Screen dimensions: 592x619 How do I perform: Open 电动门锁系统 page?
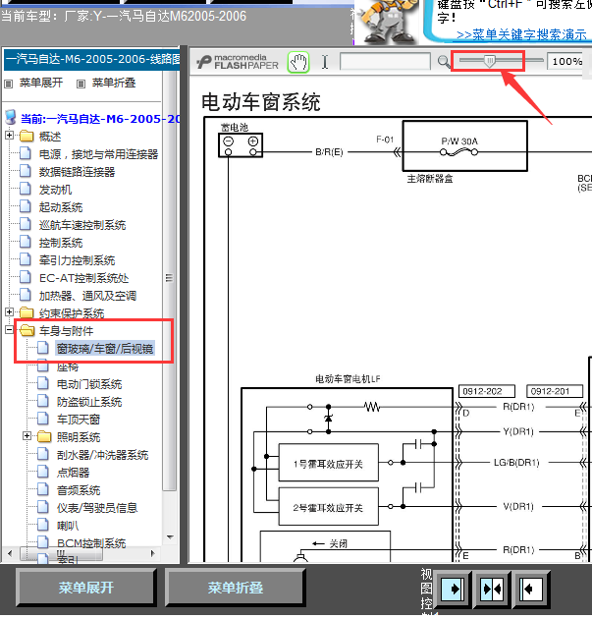click(x=89, y=384)
